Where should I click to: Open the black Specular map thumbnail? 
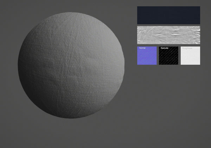(x=169, y=57)
